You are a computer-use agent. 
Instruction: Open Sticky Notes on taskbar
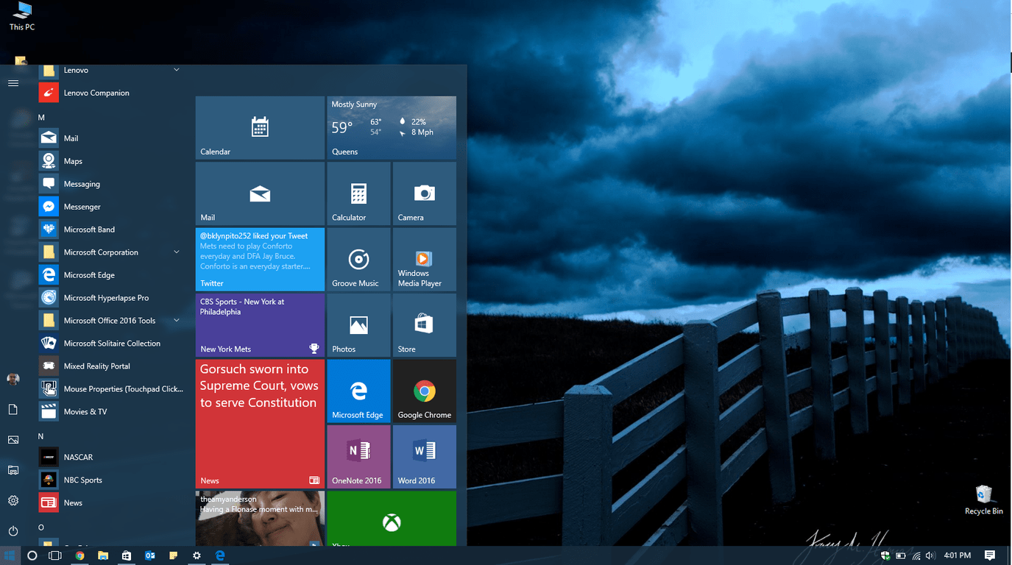coord(173,555)
